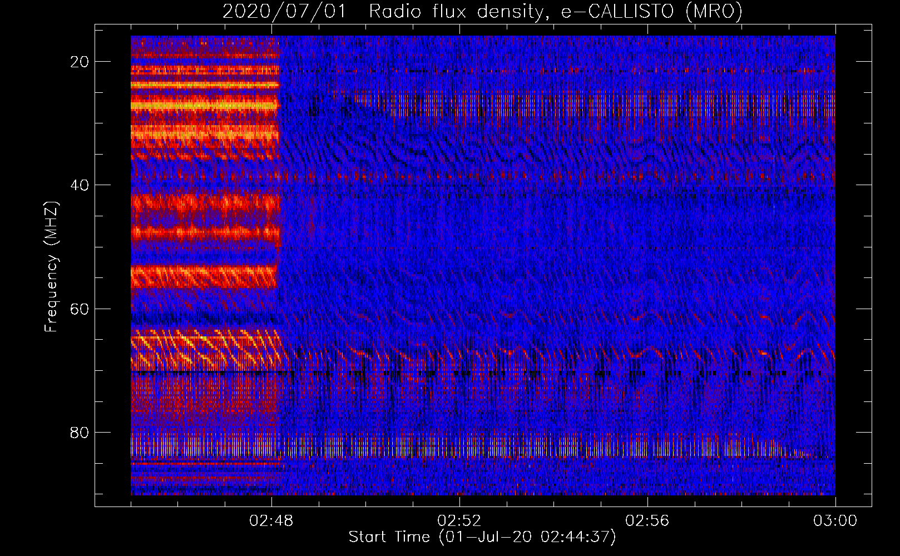Click the 20 MHz frequency tick label
The width and height of the screenshot is (900, 556).
(x=80, y=62)
